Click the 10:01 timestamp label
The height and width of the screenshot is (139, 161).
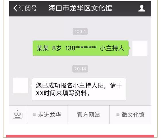80,31
